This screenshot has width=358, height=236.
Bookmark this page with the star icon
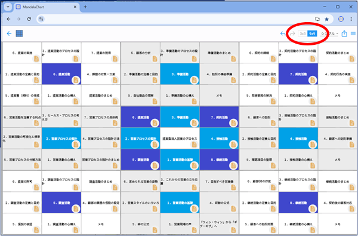pos(327,19)
